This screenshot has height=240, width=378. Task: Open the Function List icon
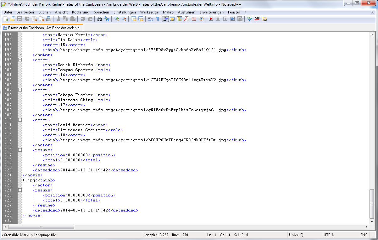(187, 19)
